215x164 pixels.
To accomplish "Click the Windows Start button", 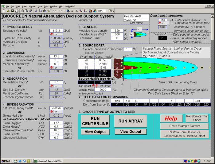I will tap(6, 161).
